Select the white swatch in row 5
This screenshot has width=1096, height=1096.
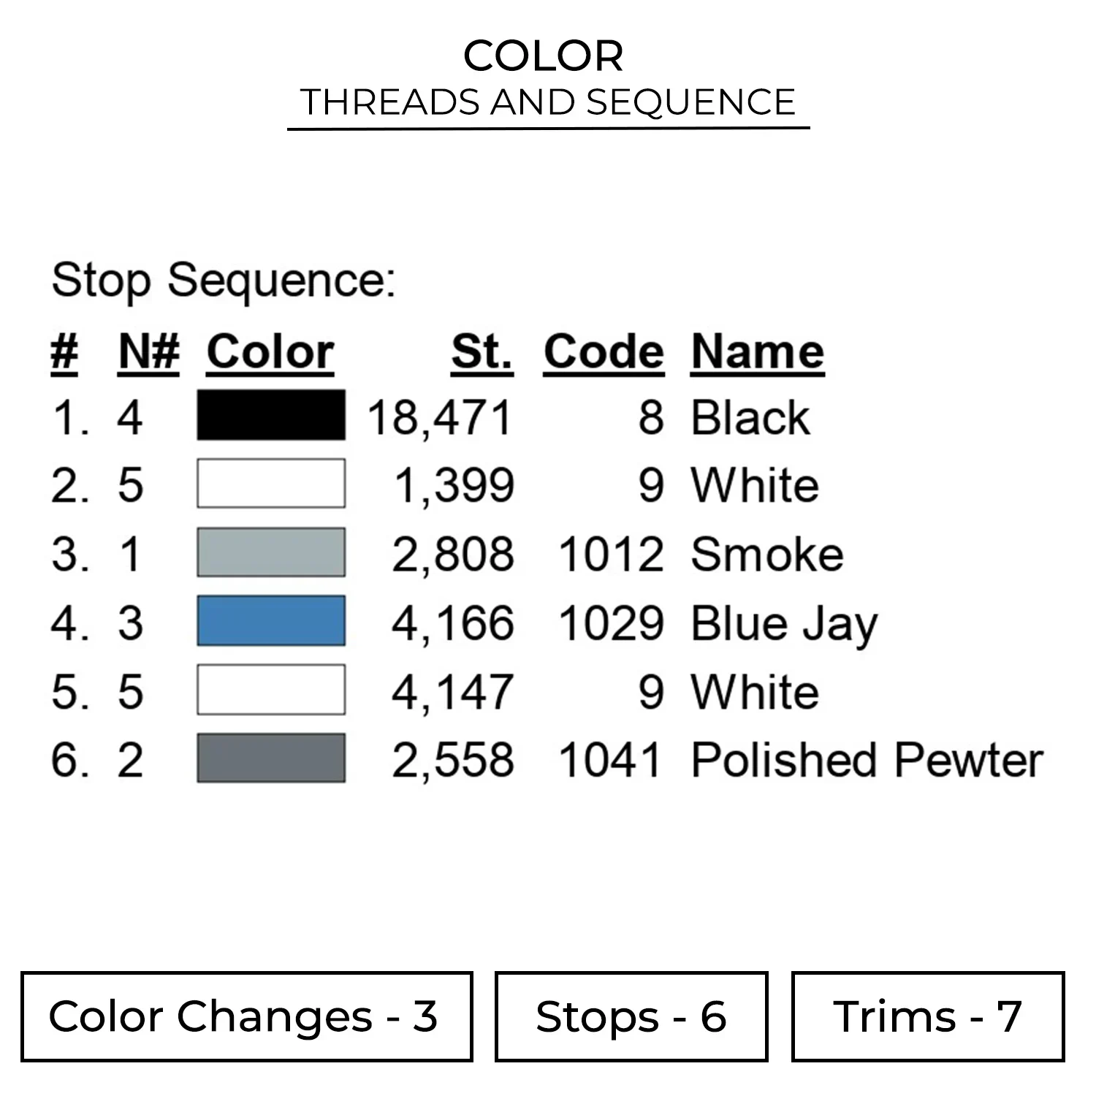(x=271, y=690)
